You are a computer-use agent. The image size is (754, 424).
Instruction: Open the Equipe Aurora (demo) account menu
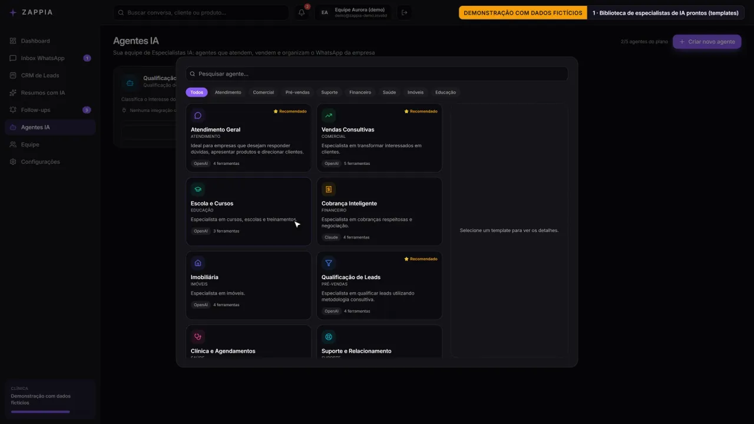pos(353,12)
